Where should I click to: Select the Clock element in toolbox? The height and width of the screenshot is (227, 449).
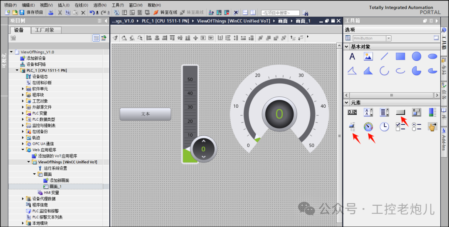[x=384, y=126]
